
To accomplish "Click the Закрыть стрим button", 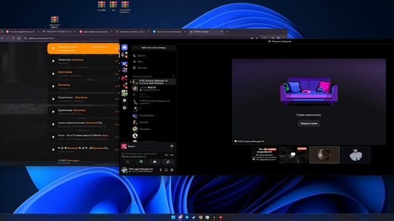I will coord(309,123).
